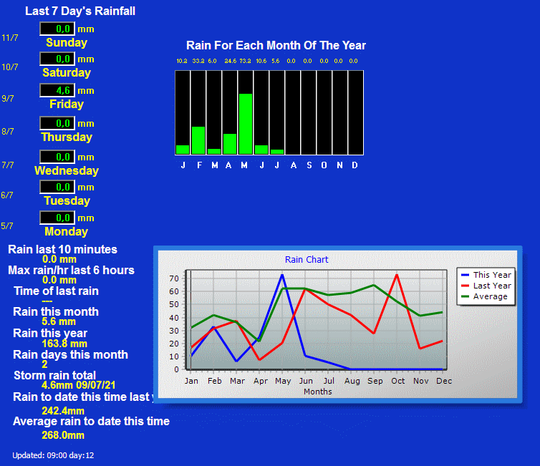The height and width of the screenshot is (466, 540).
Task: Click the Wednesday rainfall value box
Action: coord(57,157)
